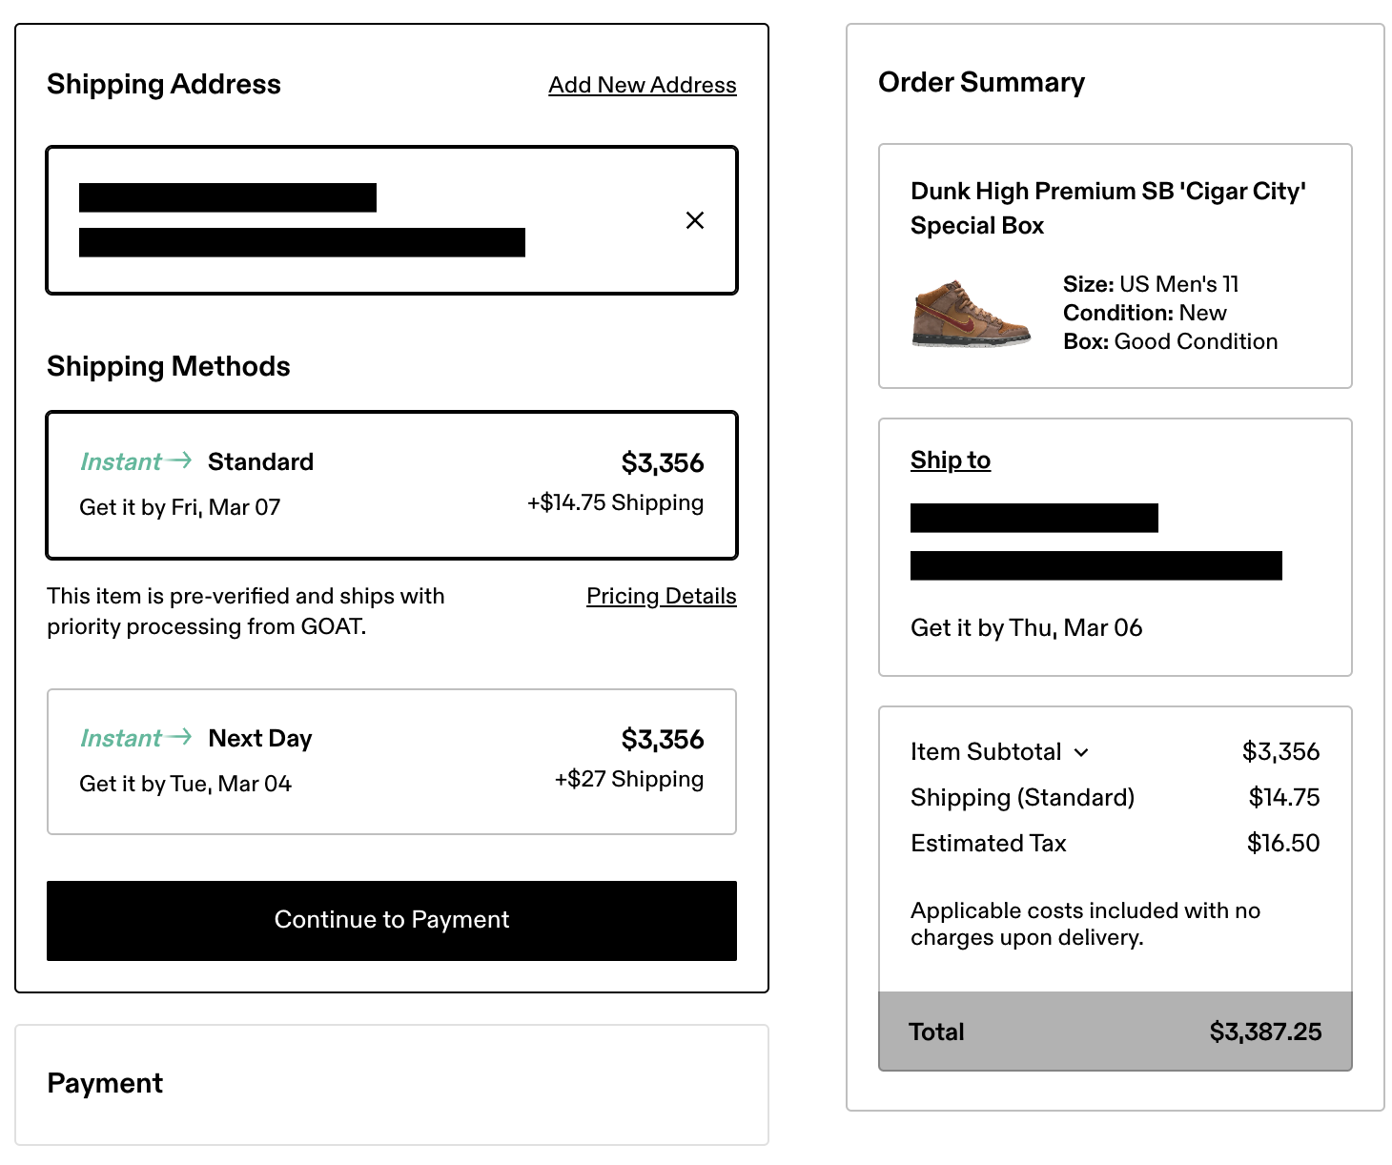Click the Instant arrow icon for Next Day
The image size is (1392, 1165).
coord(179,738)
